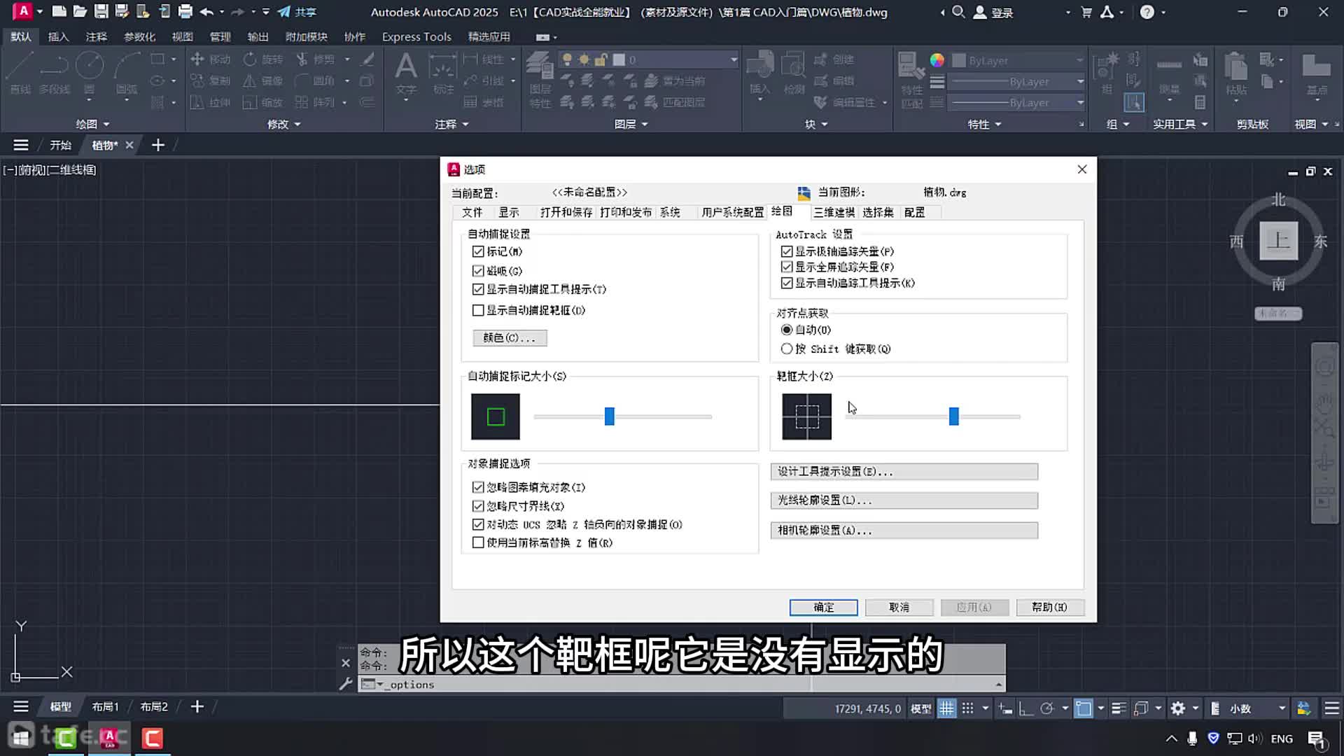
Task: Click the help question mark icon
Action: [x=1147, y=12]
